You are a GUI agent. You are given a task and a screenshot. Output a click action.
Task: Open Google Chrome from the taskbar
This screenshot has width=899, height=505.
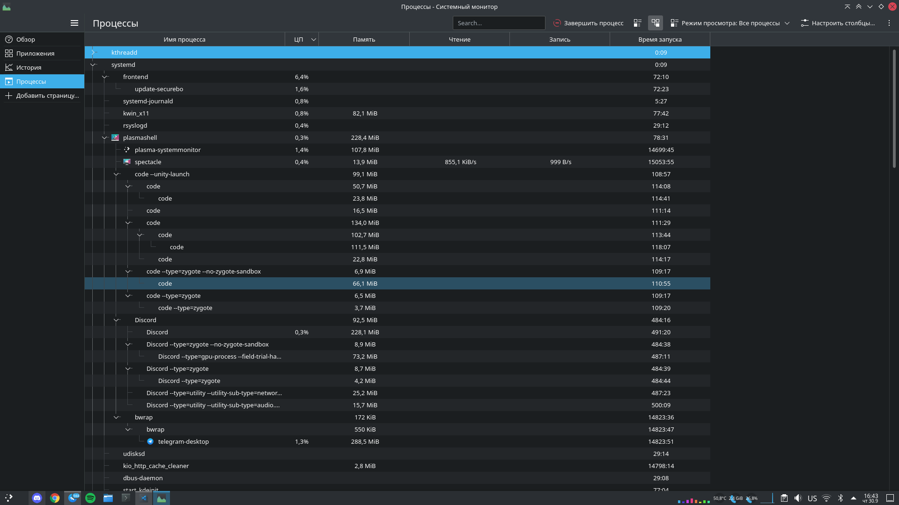click(55, 498)
